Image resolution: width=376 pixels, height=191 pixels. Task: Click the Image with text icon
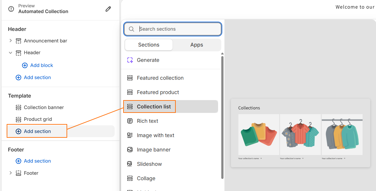point(130,135)
